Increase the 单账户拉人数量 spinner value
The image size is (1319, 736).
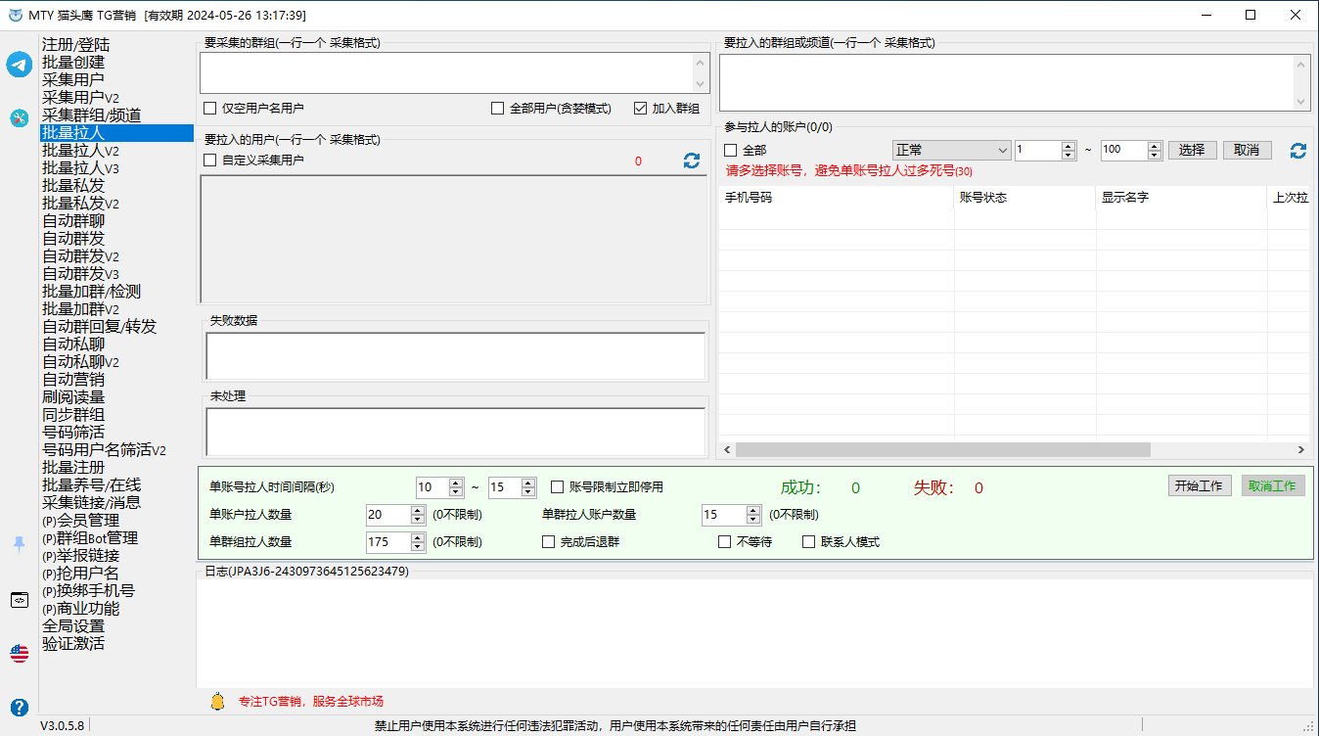(x=418, y=510)
